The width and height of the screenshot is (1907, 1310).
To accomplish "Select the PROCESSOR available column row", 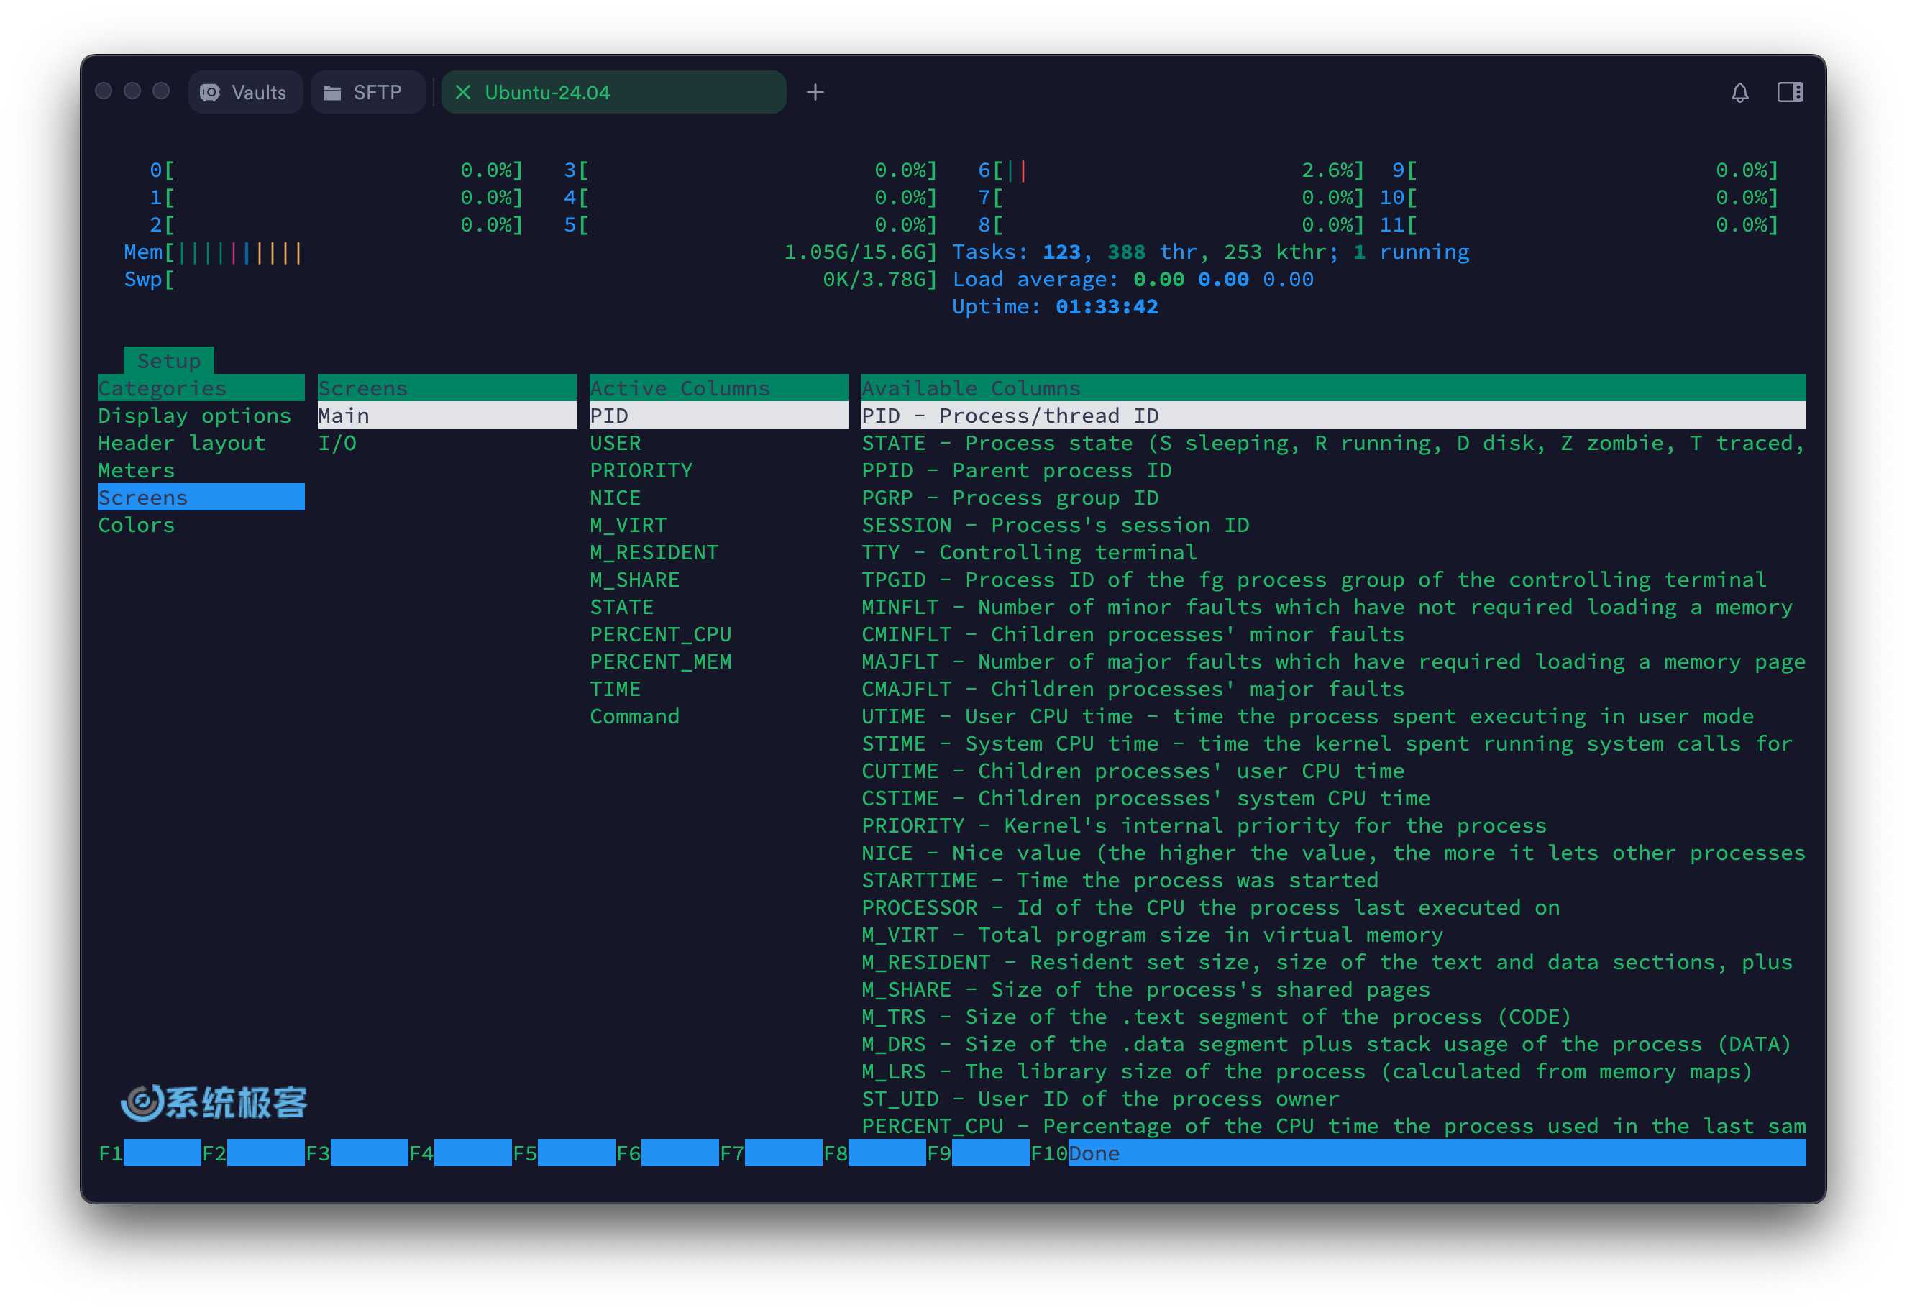I will tap(1333, 908).
